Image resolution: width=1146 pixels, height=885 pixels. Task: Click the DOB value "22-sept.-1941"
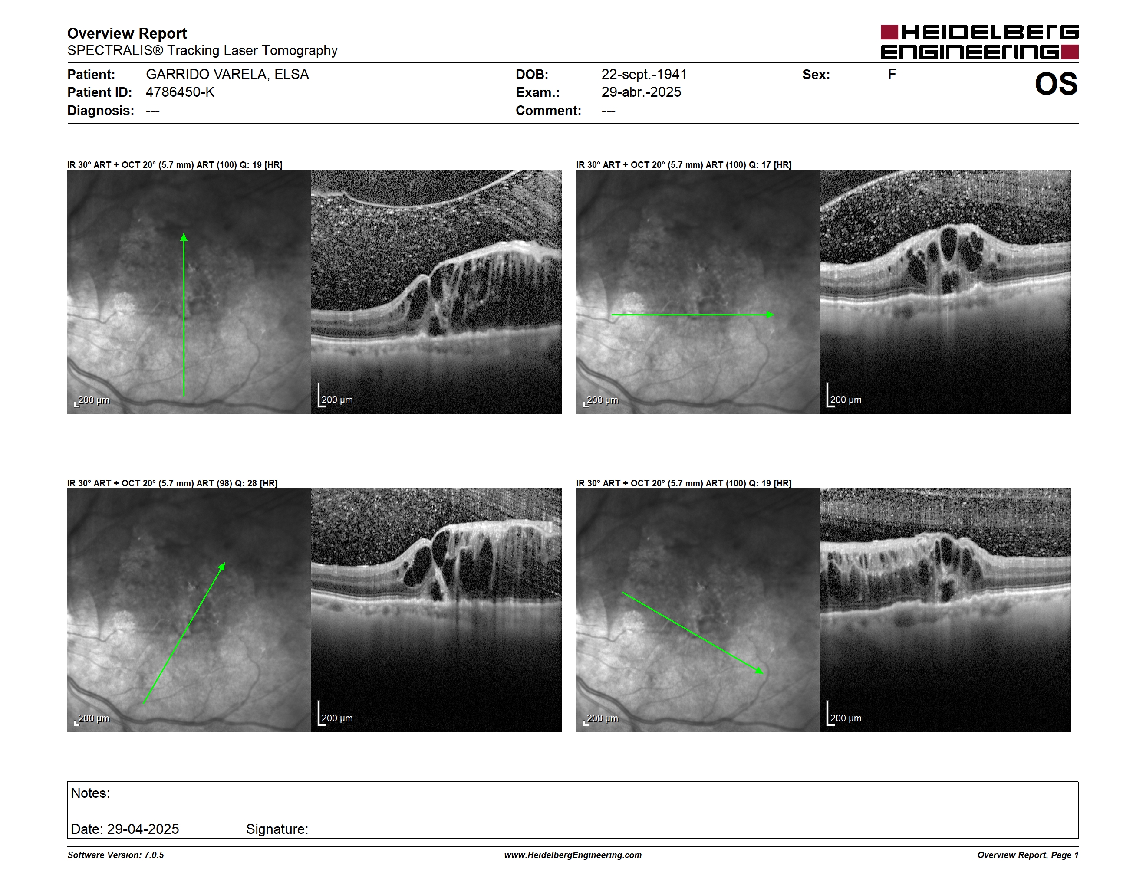pos(644,75)
